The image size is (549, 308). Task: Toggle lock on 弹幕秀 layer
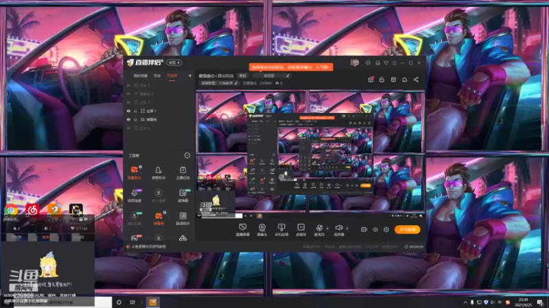(x=135, y=119)
